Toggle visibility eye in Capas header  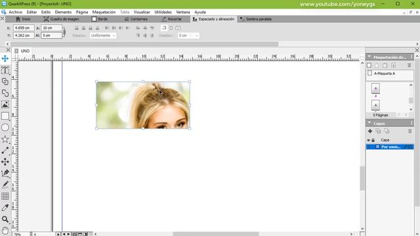369,140
